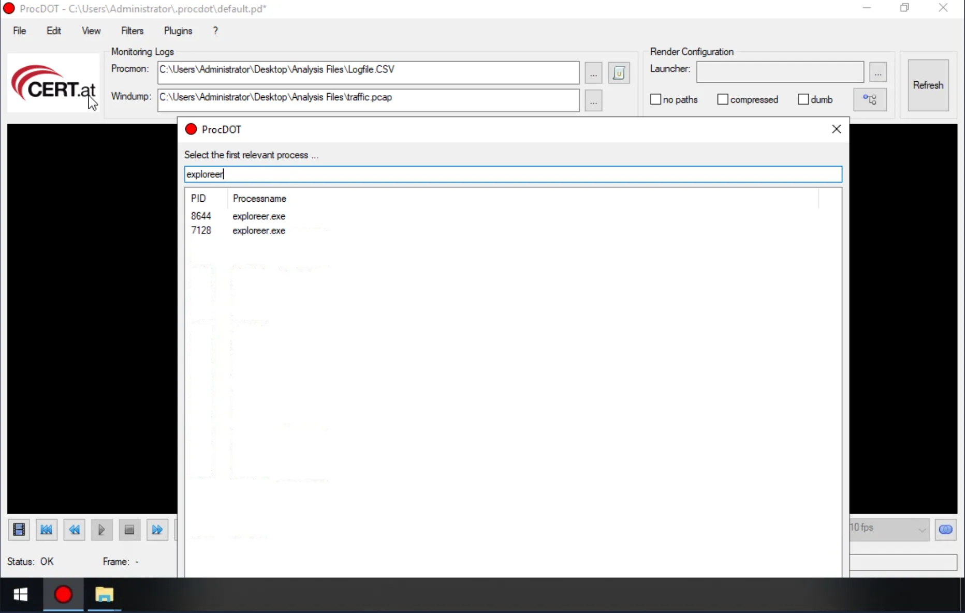Toggle the compressed checkbox
The width and height of the screenshot is (965, 613).
(x=723, y=99)
